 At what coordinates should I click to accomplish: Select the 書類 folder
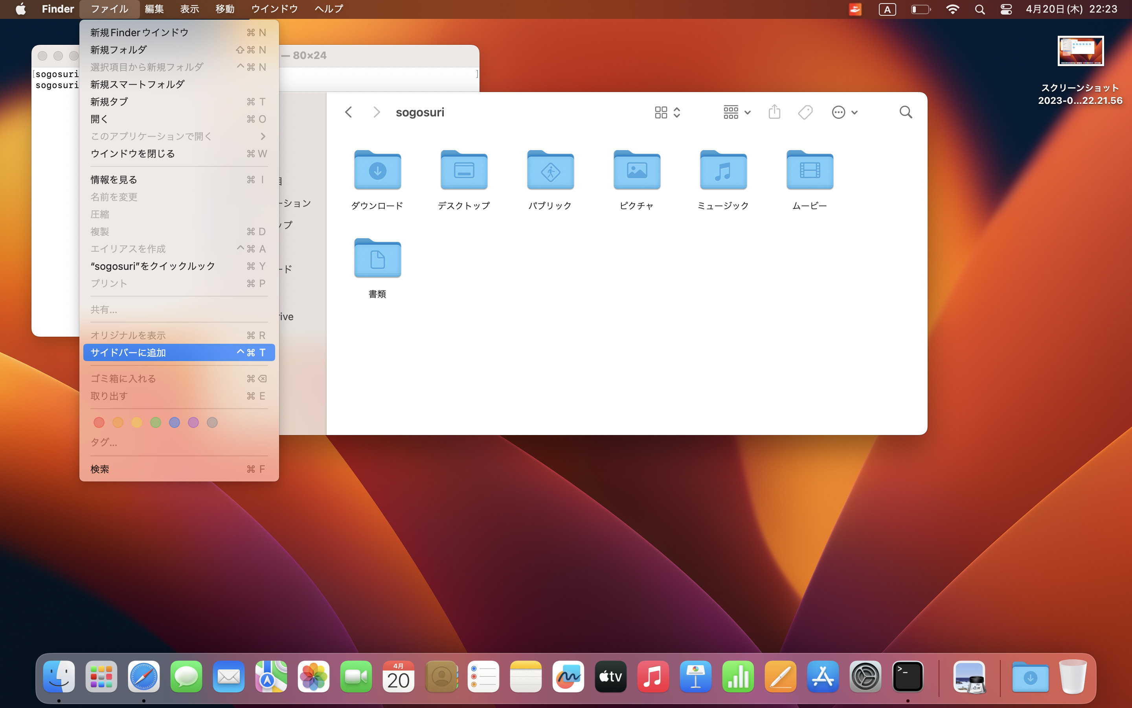(377, 258)
